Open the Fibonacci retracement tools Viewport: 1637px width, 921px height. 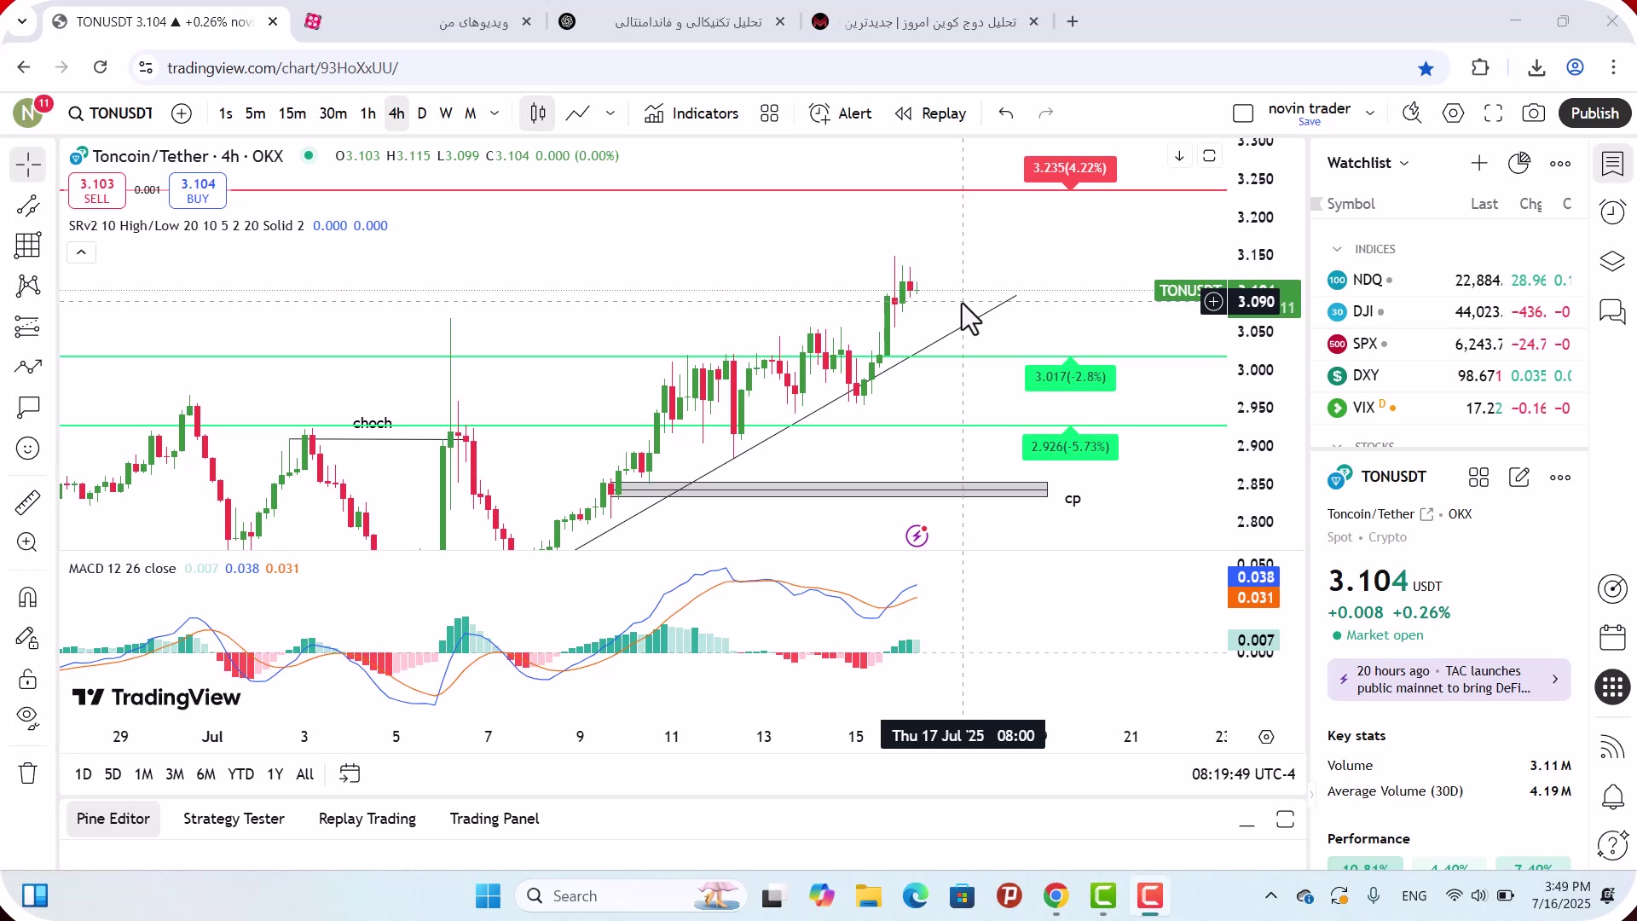pos(28,246)
